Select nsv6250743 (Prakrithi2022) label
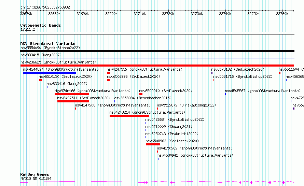 click(x=172, y=134)
